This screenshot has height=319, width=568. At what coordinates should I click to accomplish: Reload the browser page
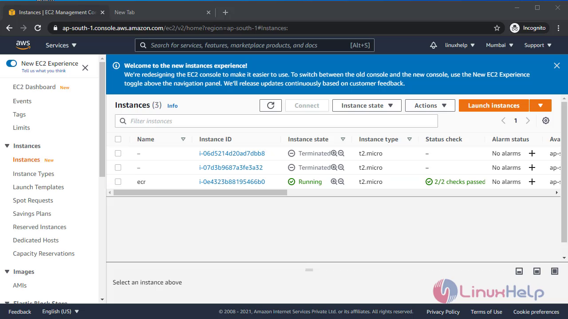[x=38, y=28]
